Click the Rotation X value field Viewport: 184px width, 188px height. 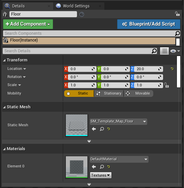82,77
